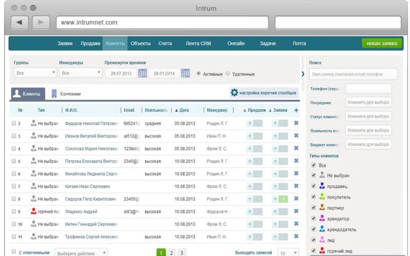
Task: Delete row of Иванов Виталий Викторович
Action: tap(296, 136)
